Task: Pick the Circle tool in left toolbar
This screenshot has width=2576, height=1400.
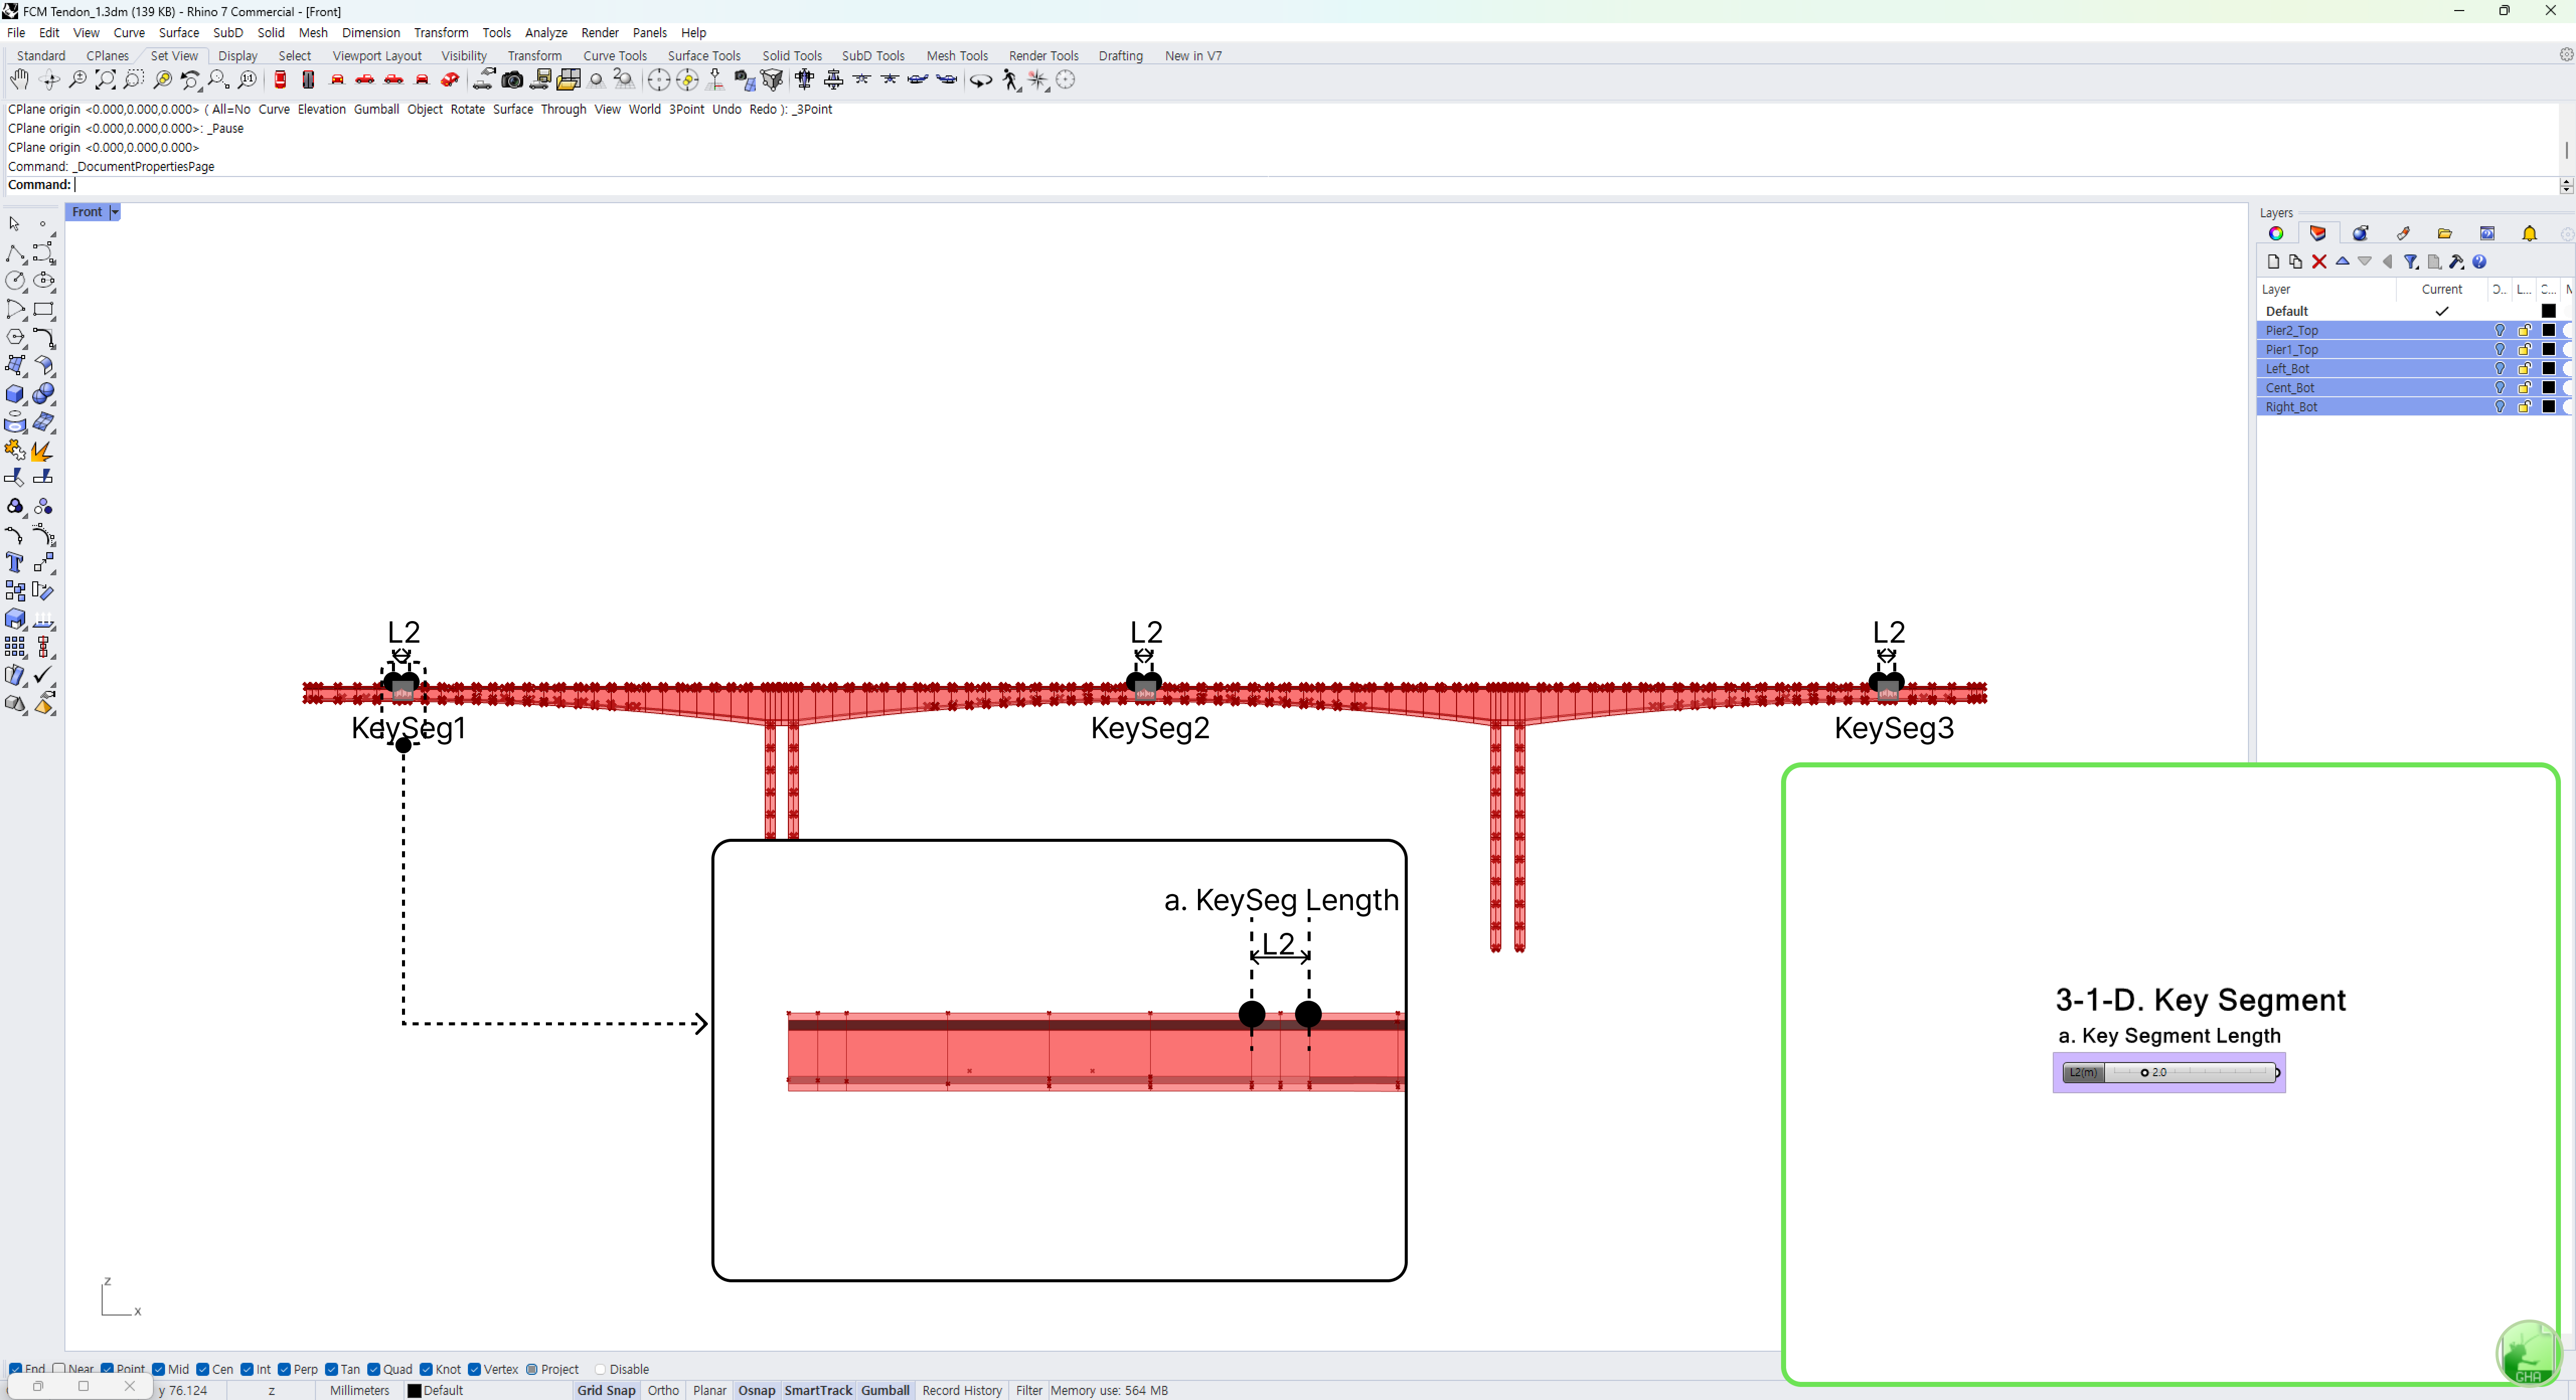Action: [x=15, y=281]
